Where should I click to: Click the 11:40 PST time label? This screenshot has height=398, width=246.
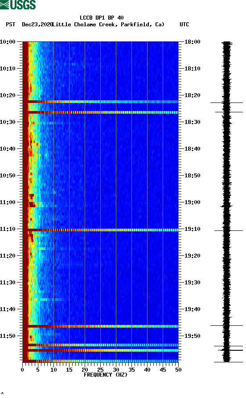pyautogui.click(x=8, y=309)
